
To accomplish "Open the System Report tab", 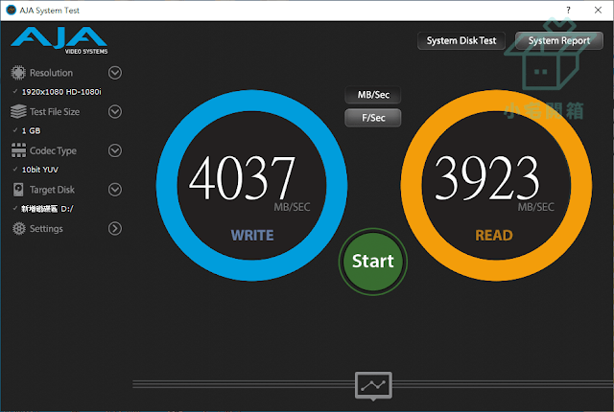I will [559, 40].
